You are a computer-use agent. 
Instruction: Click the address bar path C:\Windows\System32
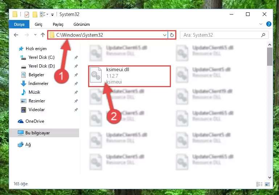(79, 35)
